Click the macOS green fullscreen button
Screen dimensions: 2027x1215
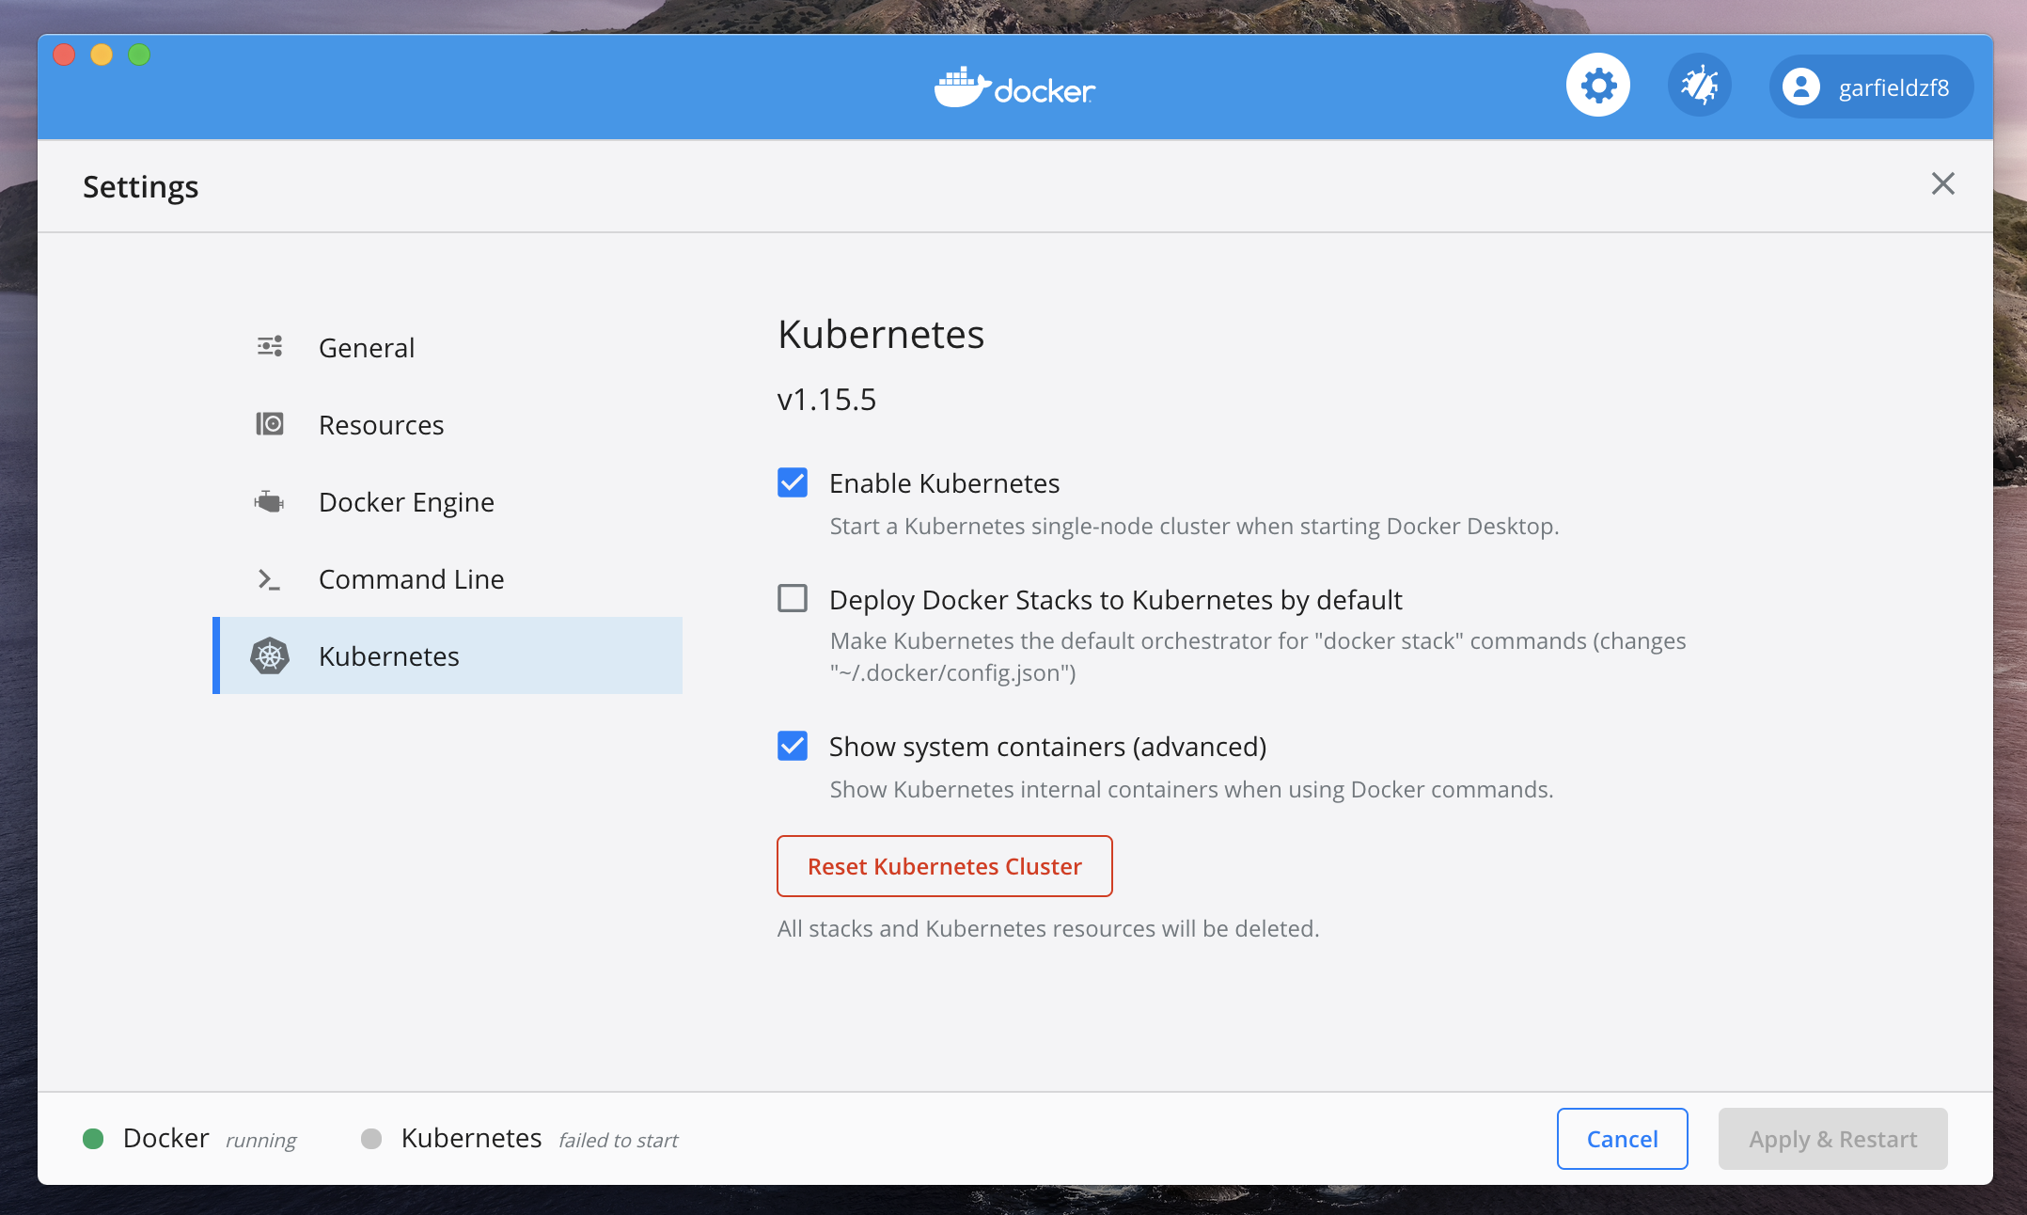click(139, 55)
